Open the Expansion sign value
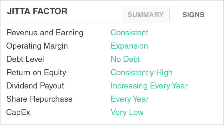Screen dimensions: 224x125 (129, 46)
